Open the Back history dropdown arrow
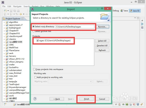The height and width of the screenshot is (108, 146). (24, 14)
